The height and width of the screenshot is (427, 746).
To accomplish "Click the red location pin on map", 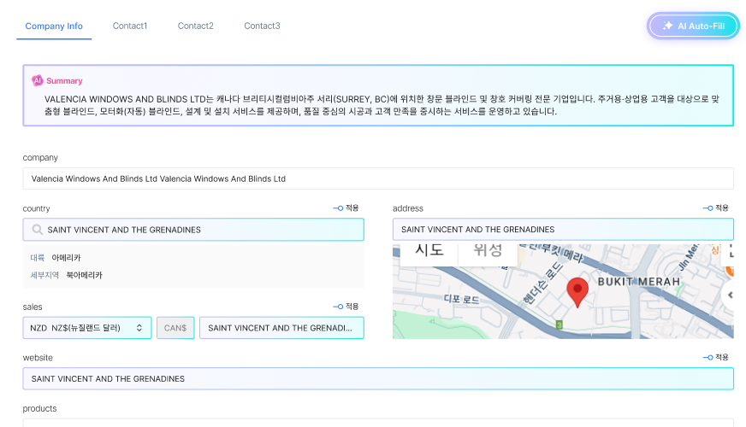I will click(578, 291).
